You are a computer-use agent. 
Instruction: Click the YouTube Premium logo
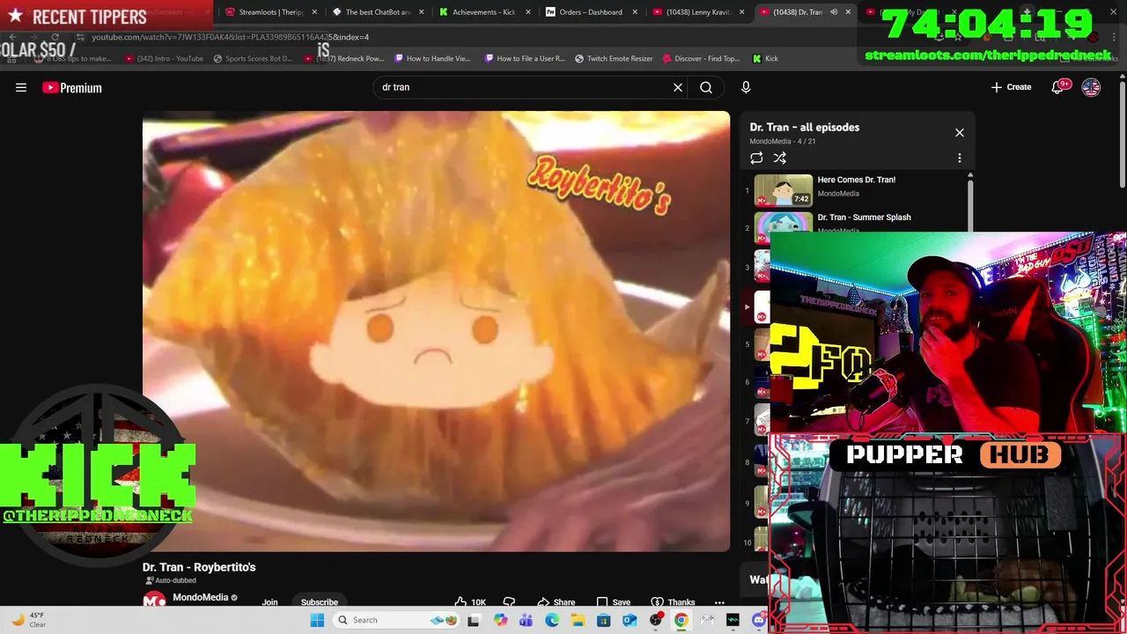pos(72,87)
